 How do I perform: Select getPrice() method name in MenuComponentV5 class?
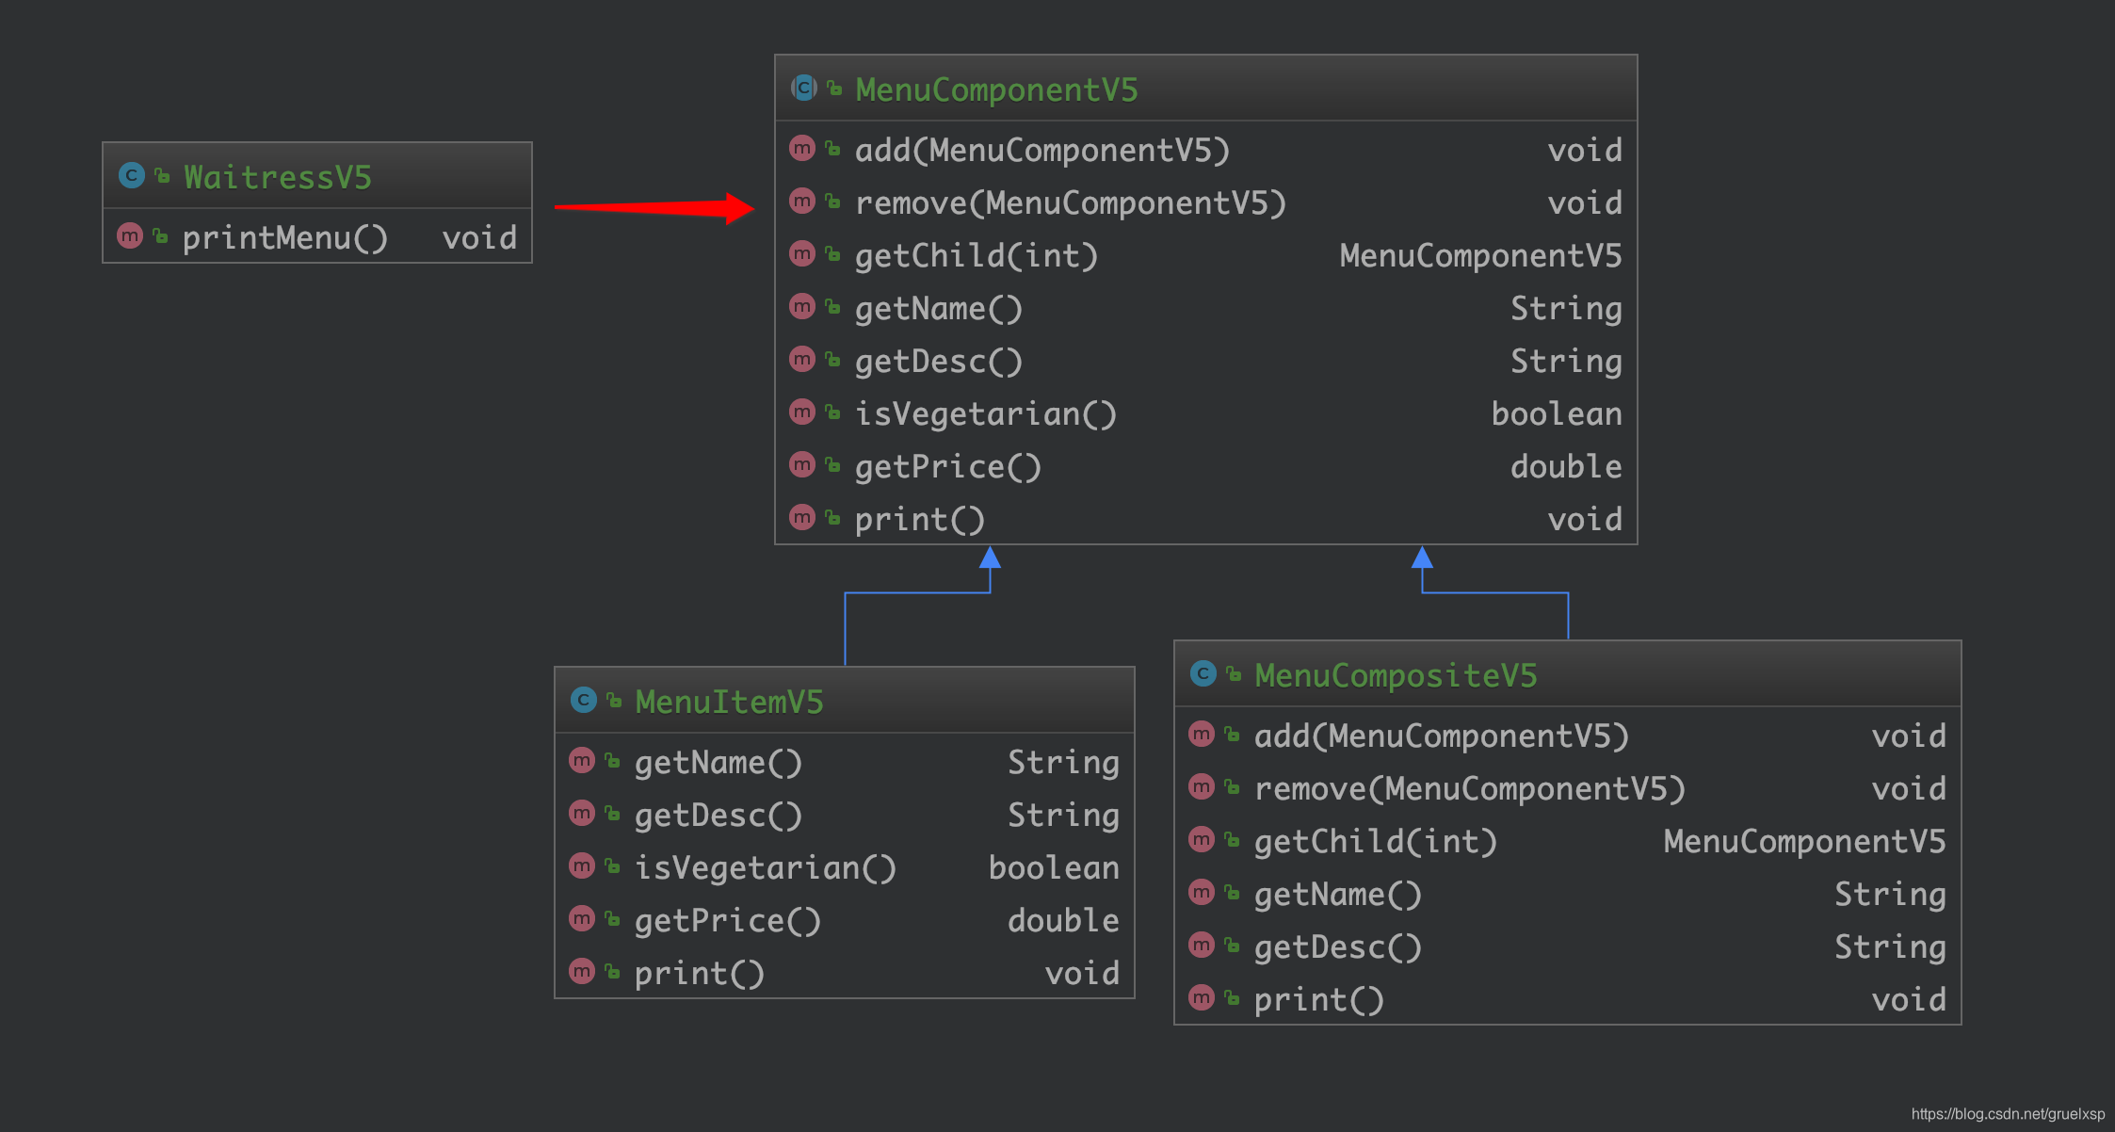[x=948, y=466]
